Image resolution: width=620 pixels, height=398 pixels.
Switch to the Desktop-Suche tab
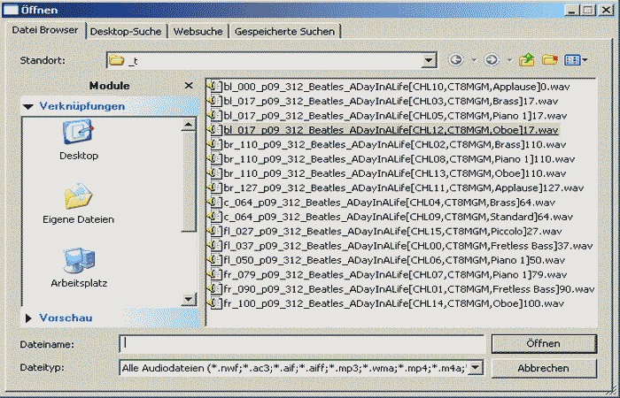pyautogui.click(x=127, y=32)
